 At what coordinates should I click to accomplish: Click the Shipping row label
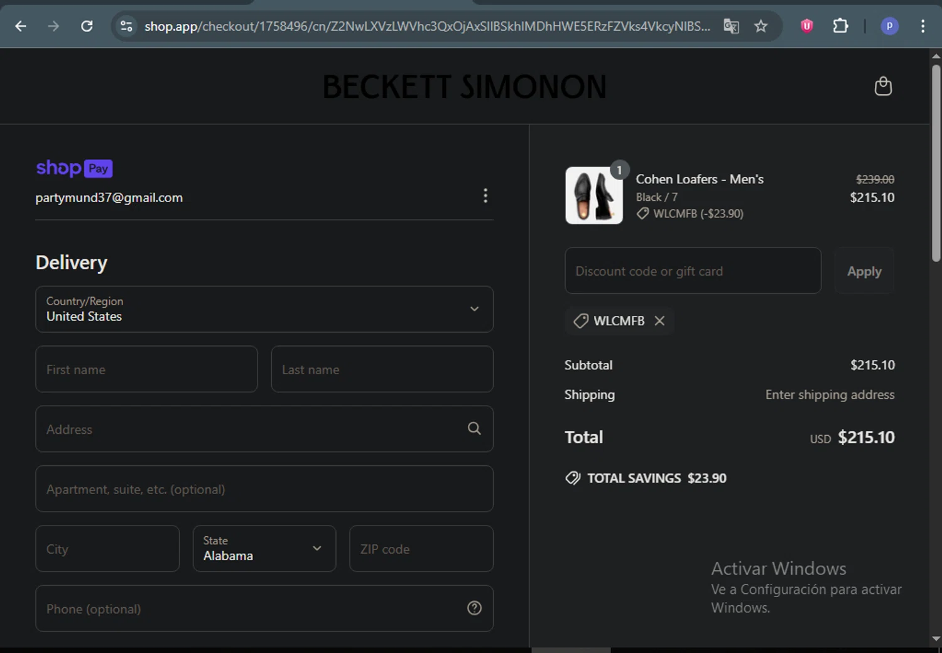(589, 394)
